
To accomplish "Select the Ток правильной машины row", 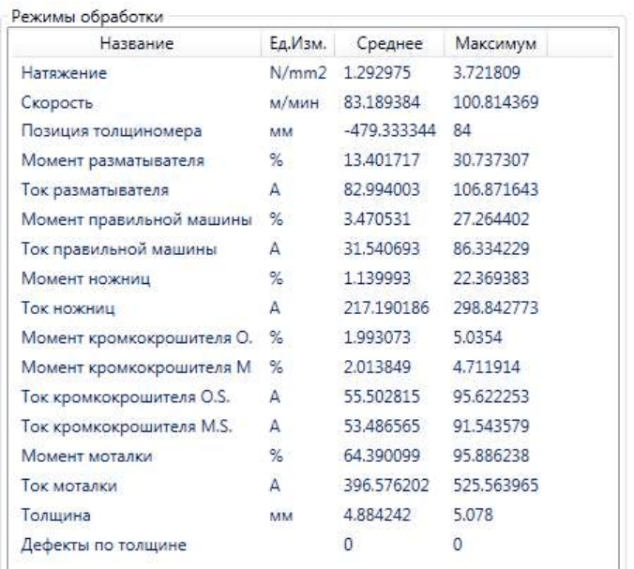I will click(x=312, y=249).
